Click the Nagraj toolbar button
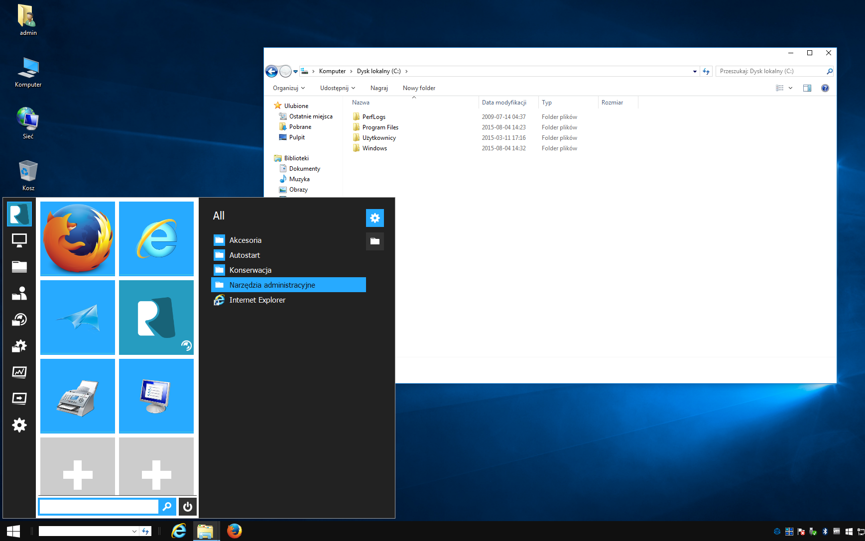 pyautogui.click(x=379, y=88)
